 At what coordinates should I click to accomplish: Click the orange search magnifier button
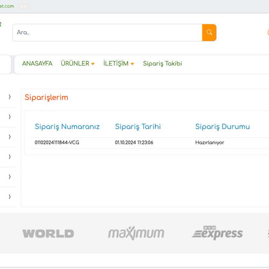(209, 33)
